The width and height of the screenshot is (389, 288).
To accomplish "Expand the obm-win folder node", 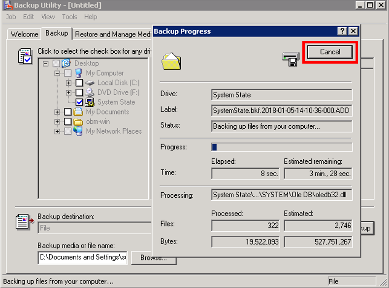I will [x=58, y=122].
